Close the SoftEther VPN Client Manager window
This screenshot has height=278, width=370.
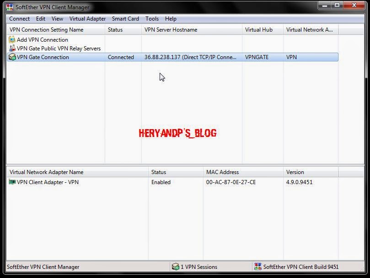pos(354,5)
